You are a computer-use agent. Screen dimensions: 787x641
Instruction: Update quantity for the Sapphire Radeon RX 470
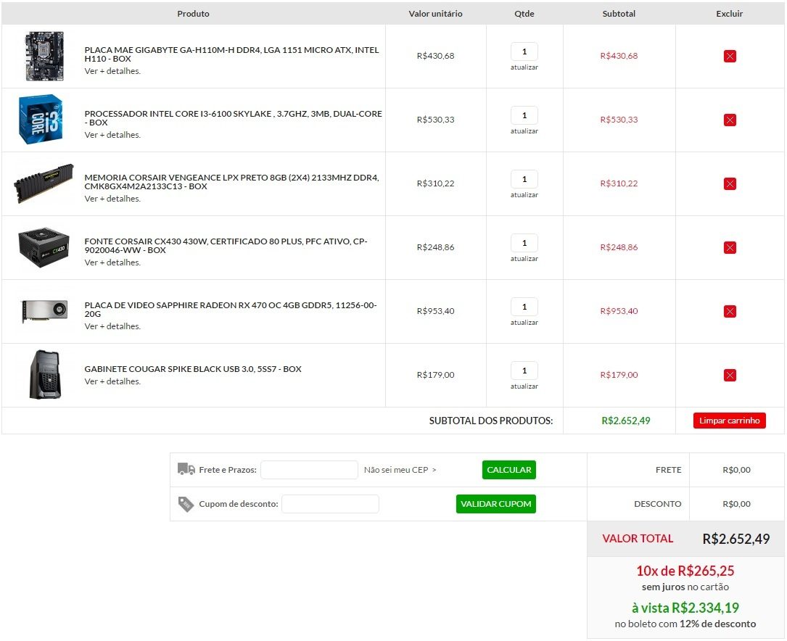[x=524, y=323]
